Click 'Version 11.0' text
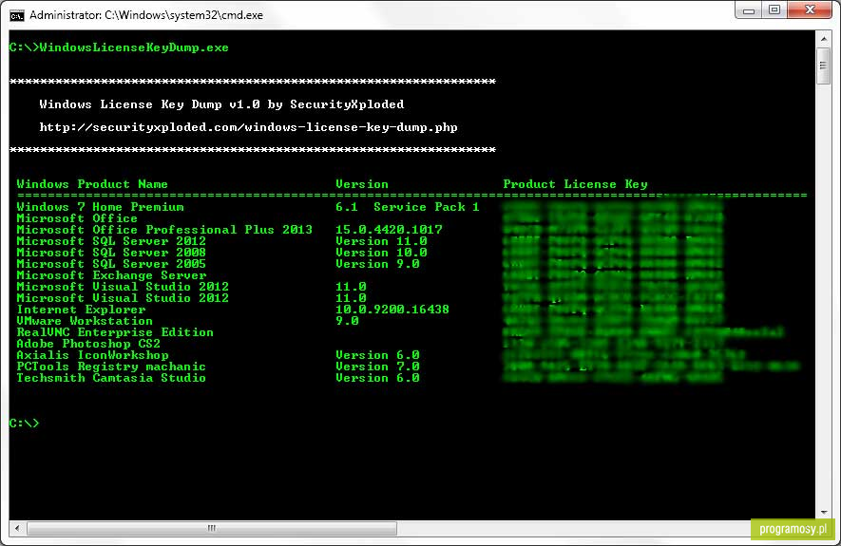Screen dimensions: 841x546 tap(381, 241)
